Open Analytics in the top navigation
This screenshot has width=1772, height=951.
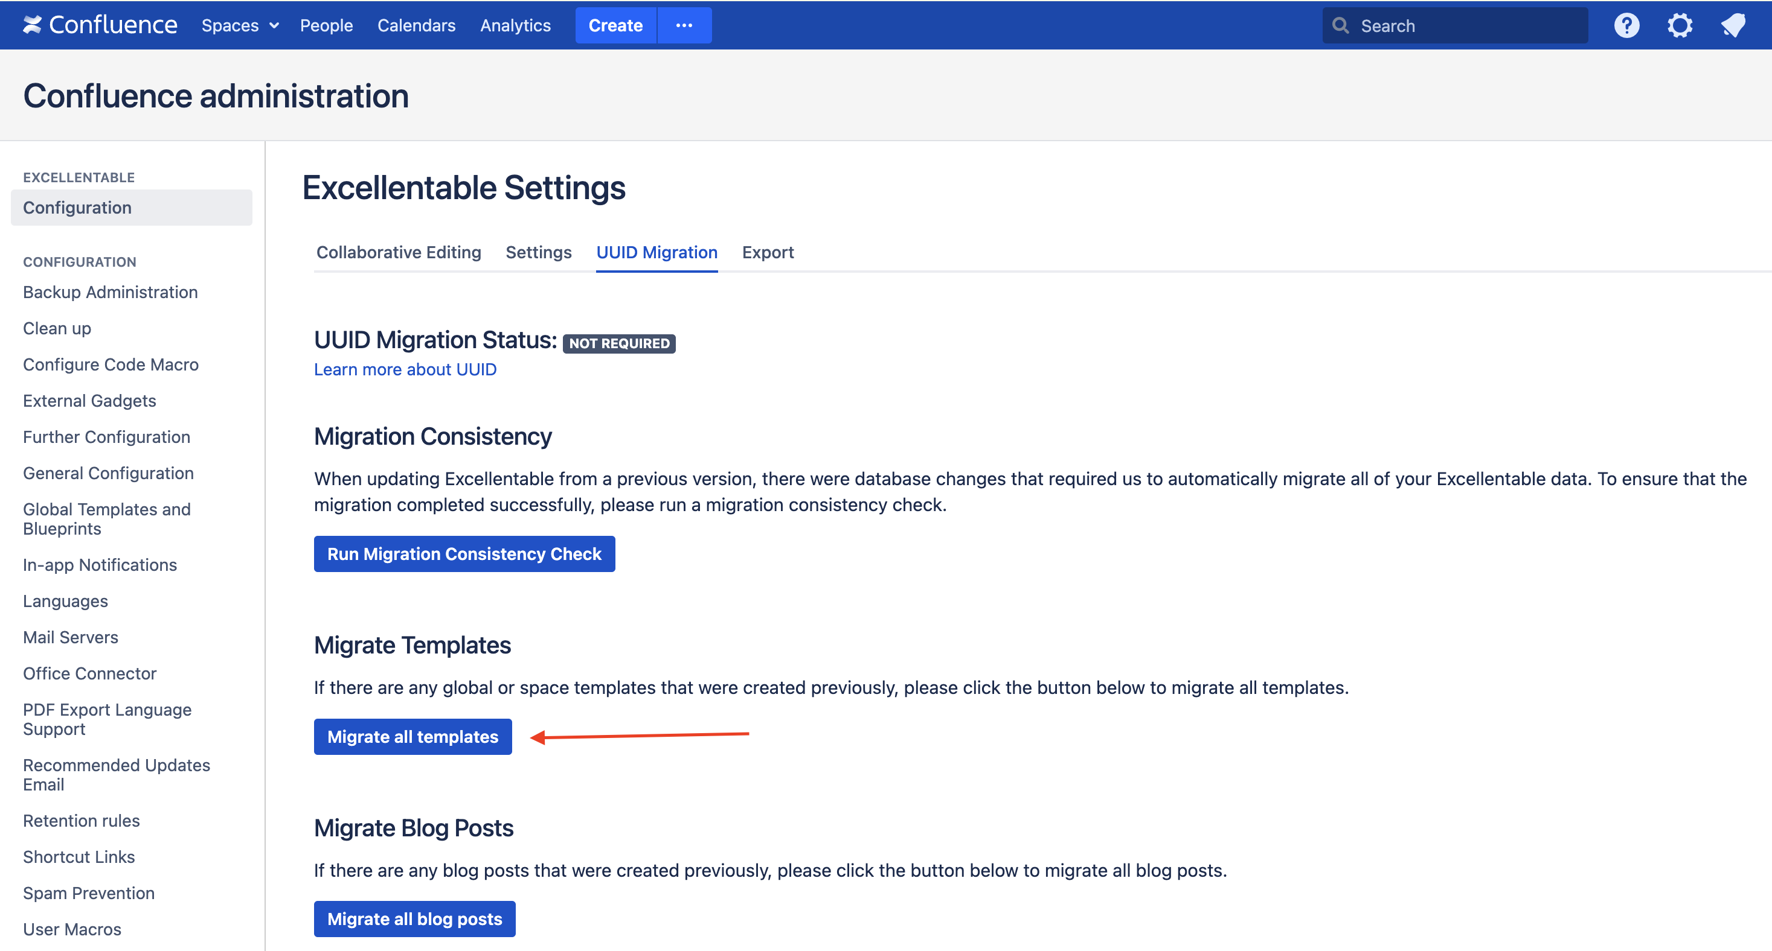tap(515, 25)
